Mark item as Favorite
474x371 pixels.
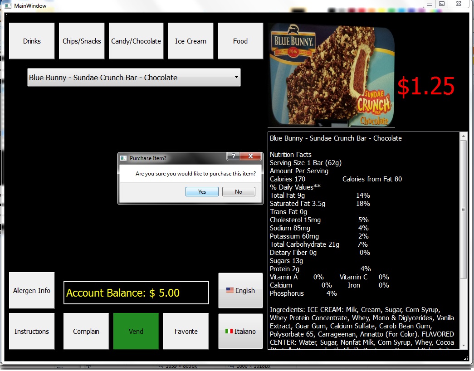point(186,331)
